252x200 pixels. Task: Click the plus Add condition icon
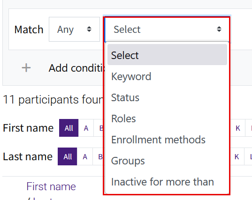(x=26, y=68)
